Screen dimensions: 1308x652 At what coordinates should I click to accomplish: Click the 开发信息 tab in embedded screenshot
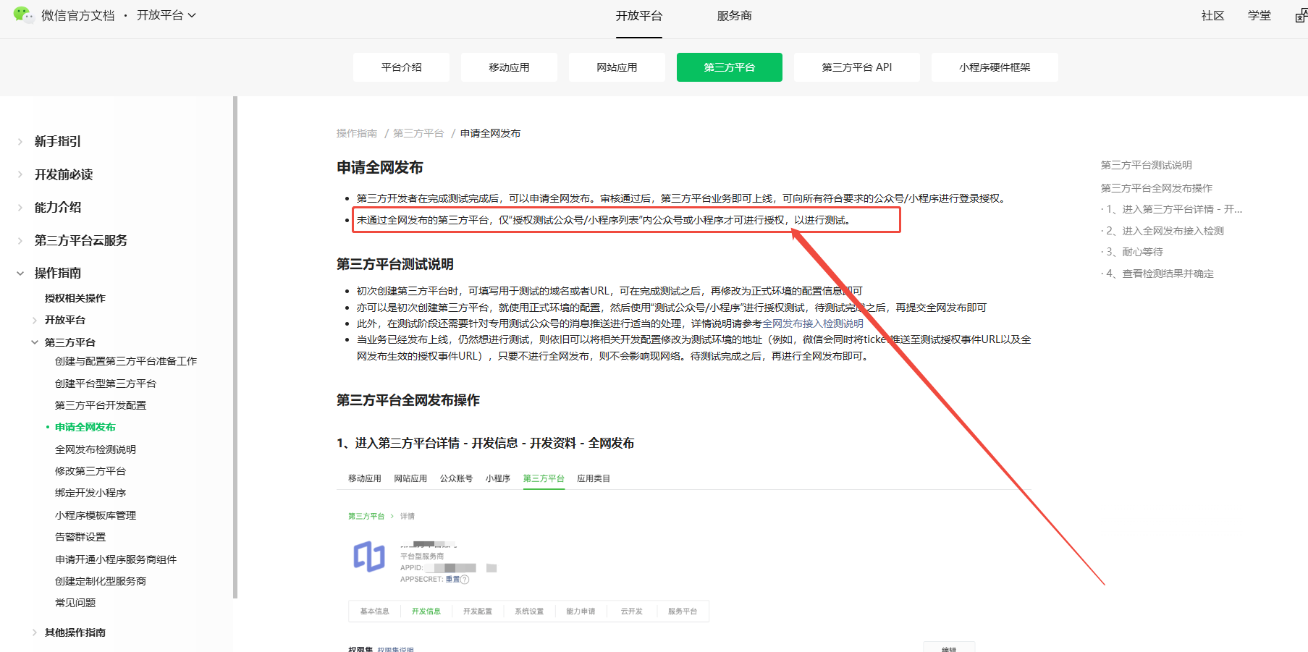coord(426,611)
